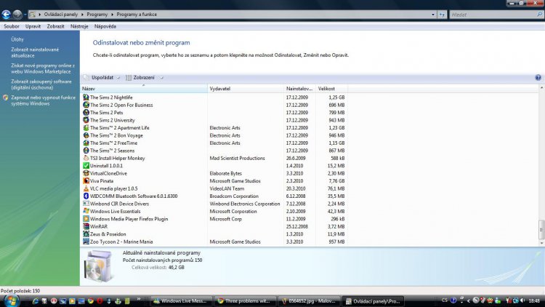
Task: Open the Nápověda menu
Action: [105, 26]
